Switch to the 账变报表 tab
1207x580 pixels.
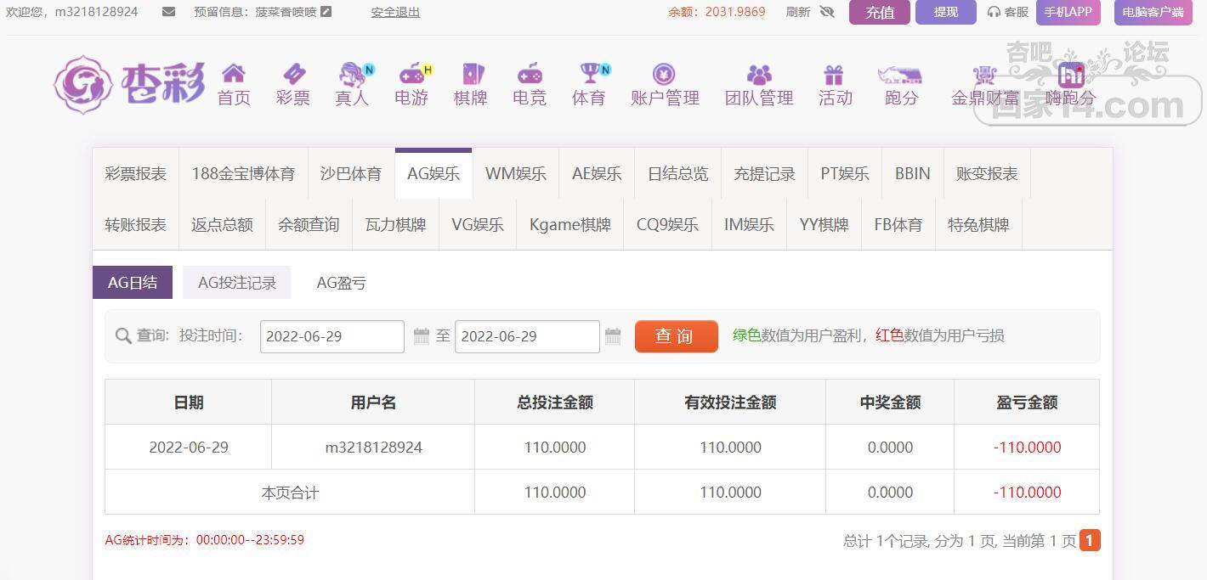987,174
